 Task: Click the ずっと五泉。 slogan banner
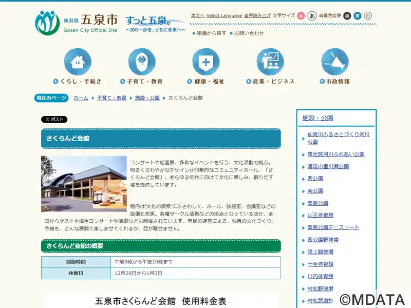coord(155,24)
